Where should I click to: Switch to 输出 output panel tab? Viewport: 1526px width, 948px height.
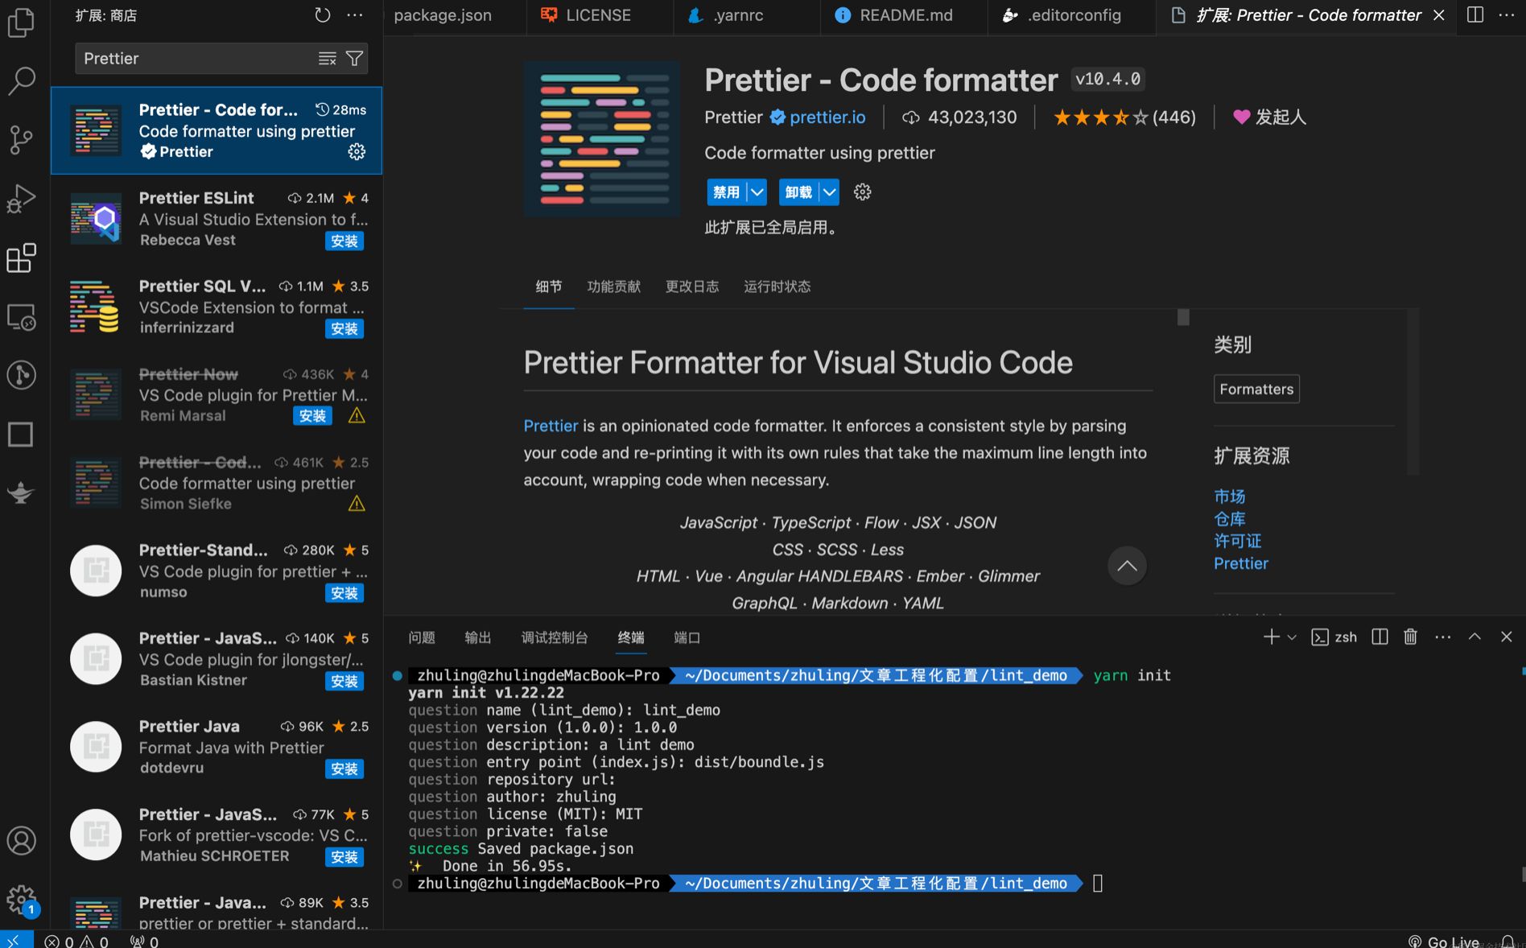pyautogui.click(x=477, y=637)
